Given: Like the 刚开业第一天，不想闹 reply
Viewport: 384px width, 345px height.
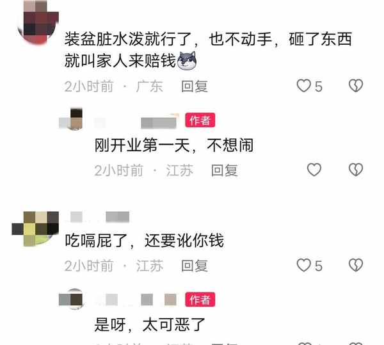Looking at the screenshot, I should (x=314, y=170).
